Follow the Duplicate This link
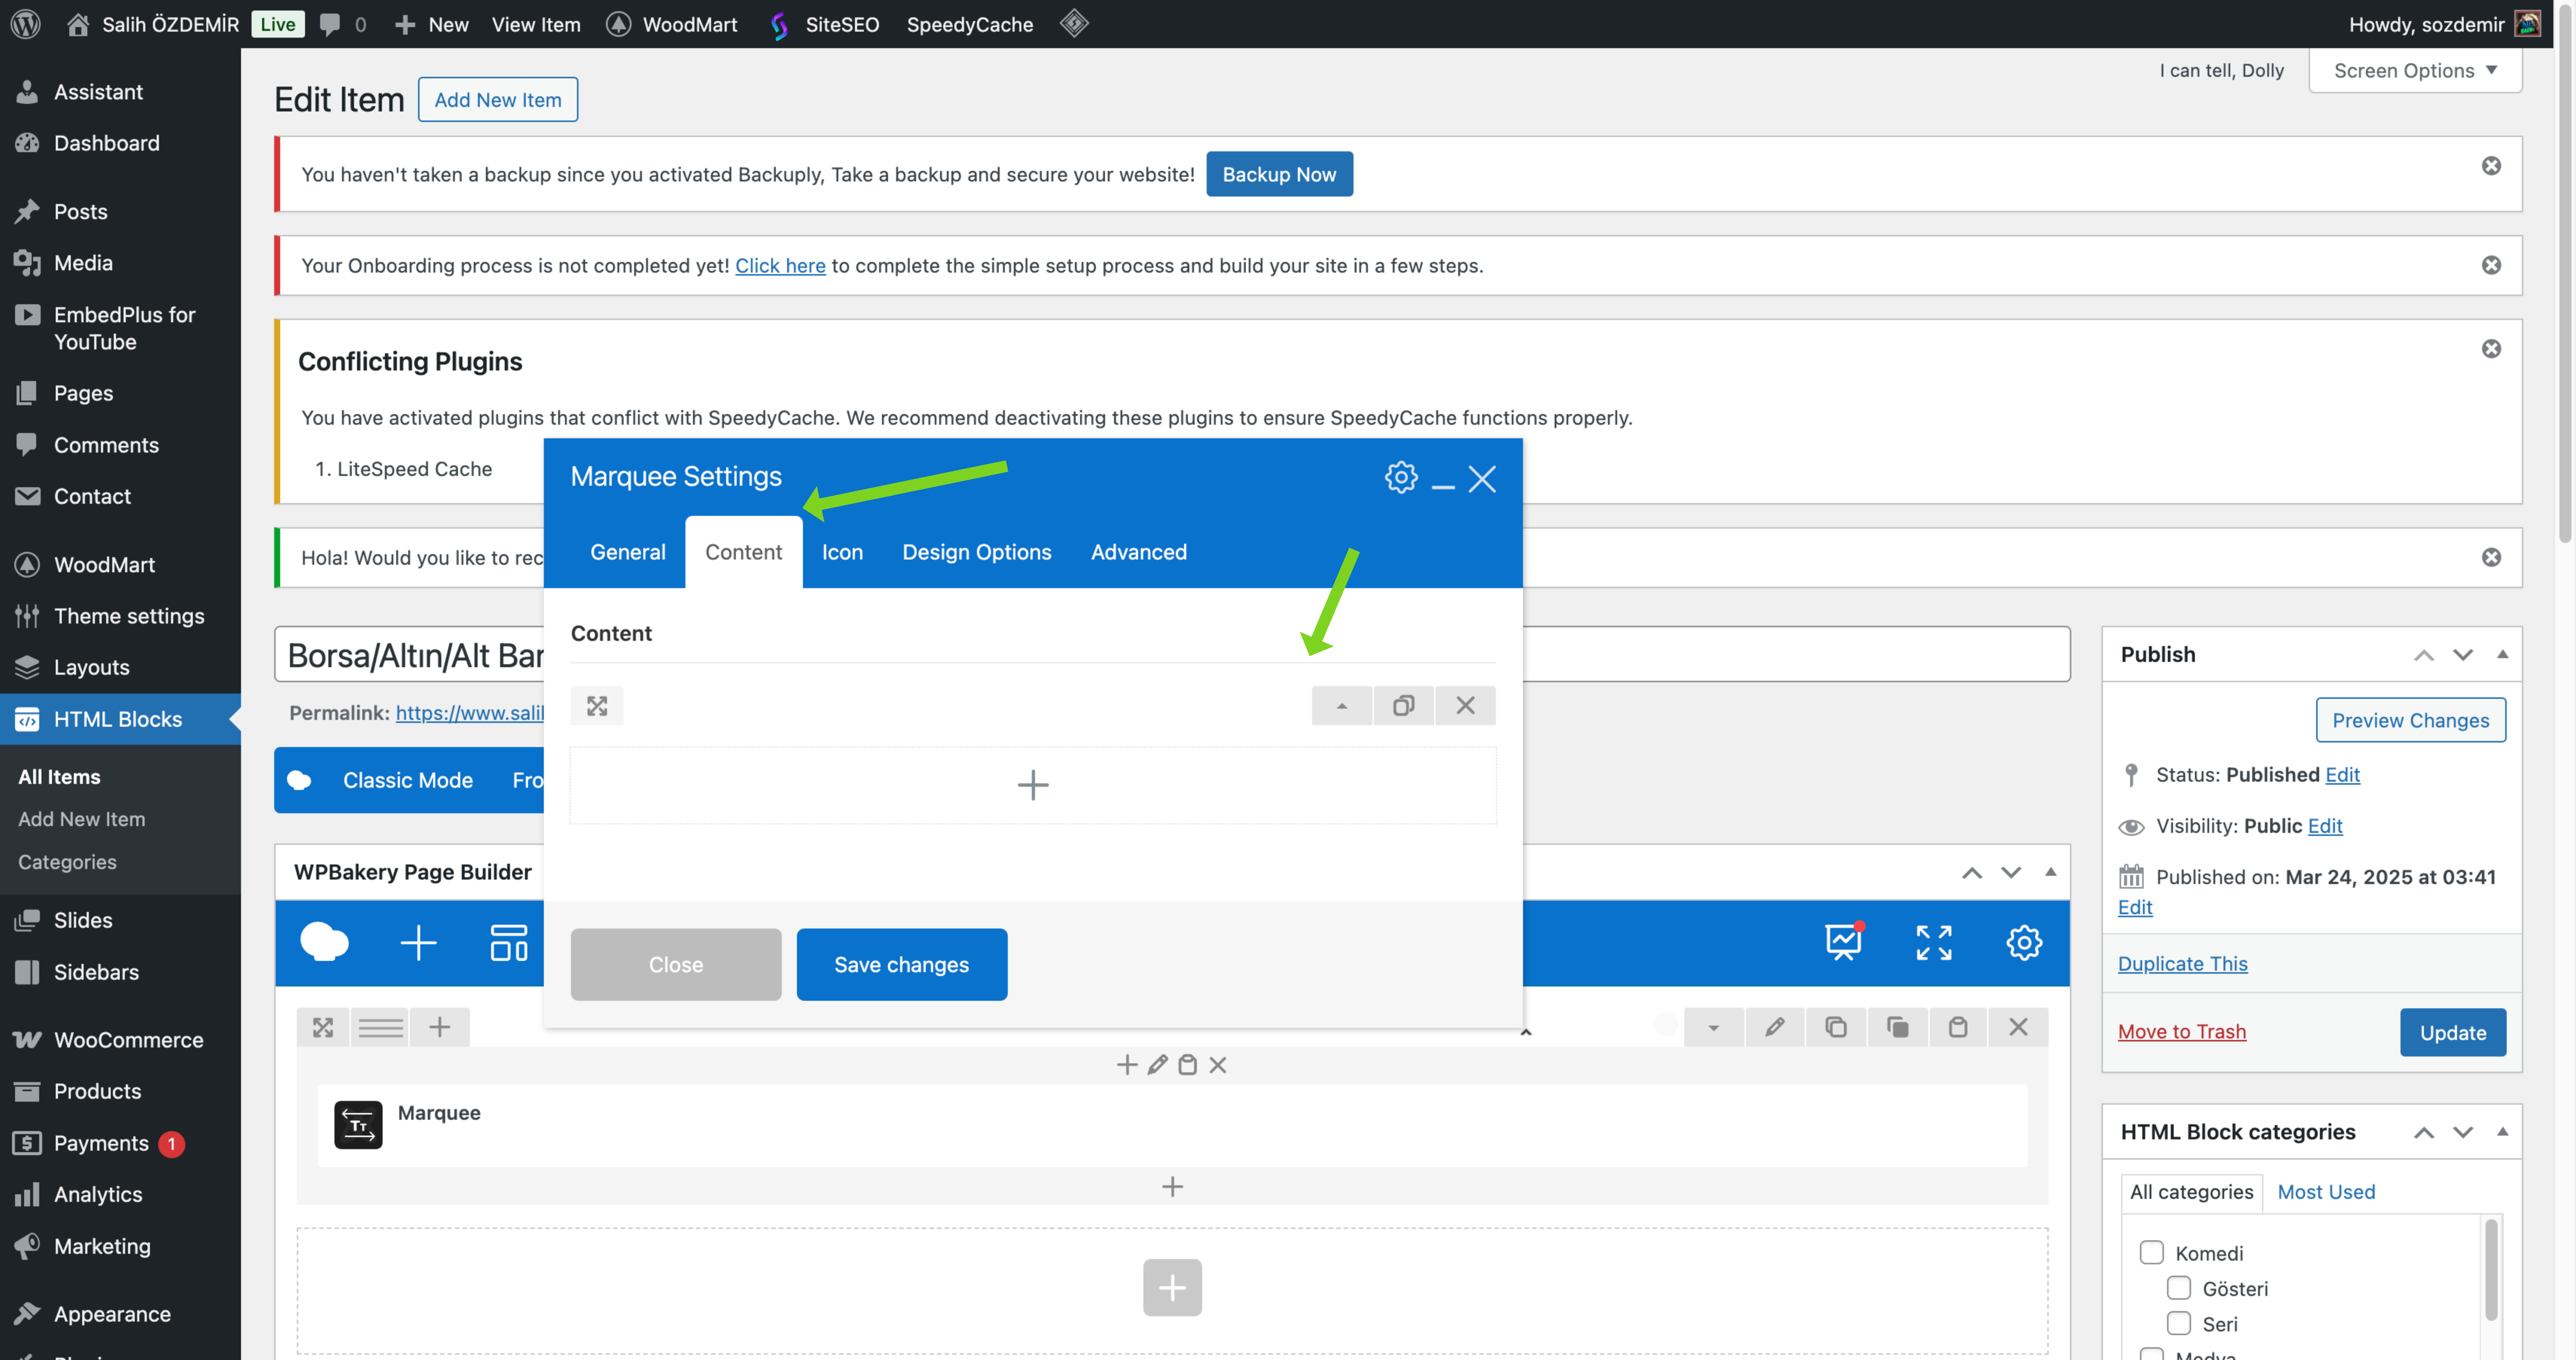 2182,963
